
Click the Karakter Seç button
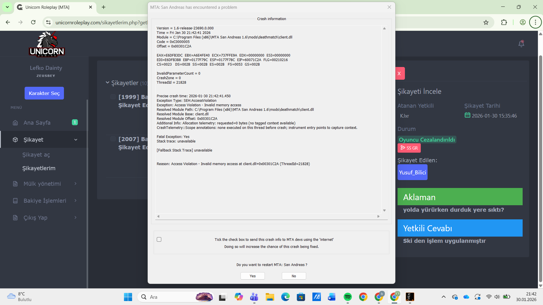pyautogui.click(x=44, y=93)
